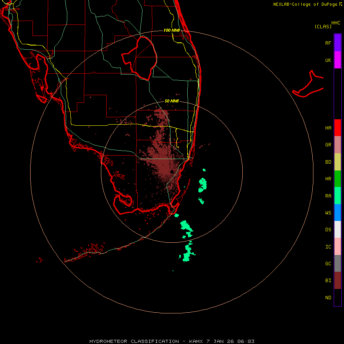Viewport: 344px width, 344px height.
Task: Click the RF purple legend color swatch
Action: point(338,43)
